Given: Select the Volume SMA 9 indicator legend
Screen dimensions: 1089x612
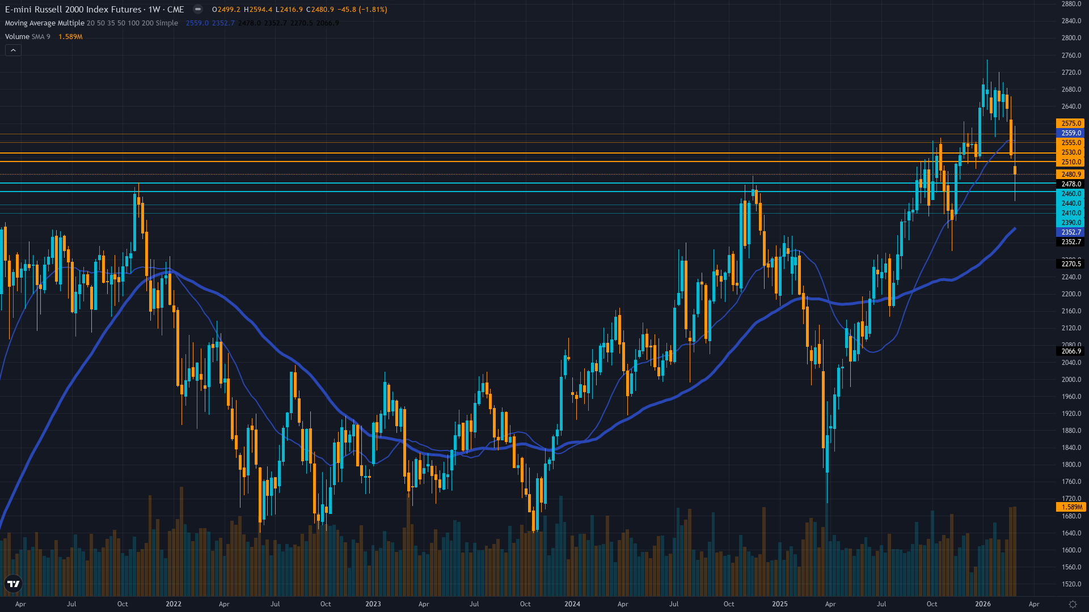Looking at the screenshot, I should pos(27,37).
